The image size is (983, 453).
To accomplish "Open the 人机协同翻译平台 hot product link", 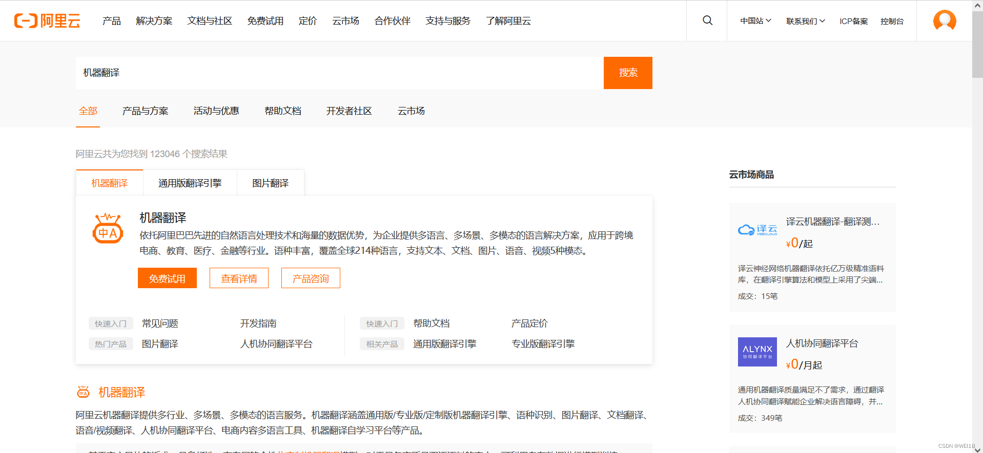I will pyautogui.click(x=276, y=344).
